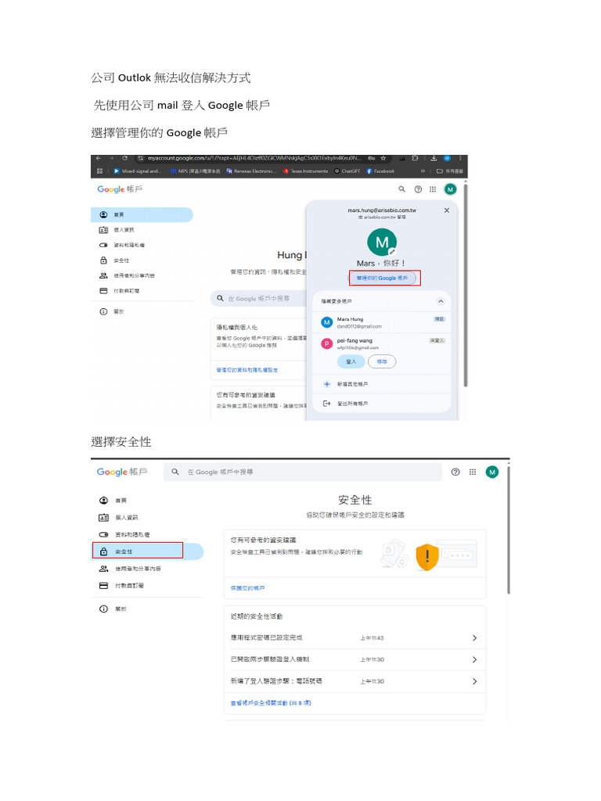Expand the bookmarks overflow chevron
The width and height of the screenshot is (601, 801).
[x=423, y=171]
